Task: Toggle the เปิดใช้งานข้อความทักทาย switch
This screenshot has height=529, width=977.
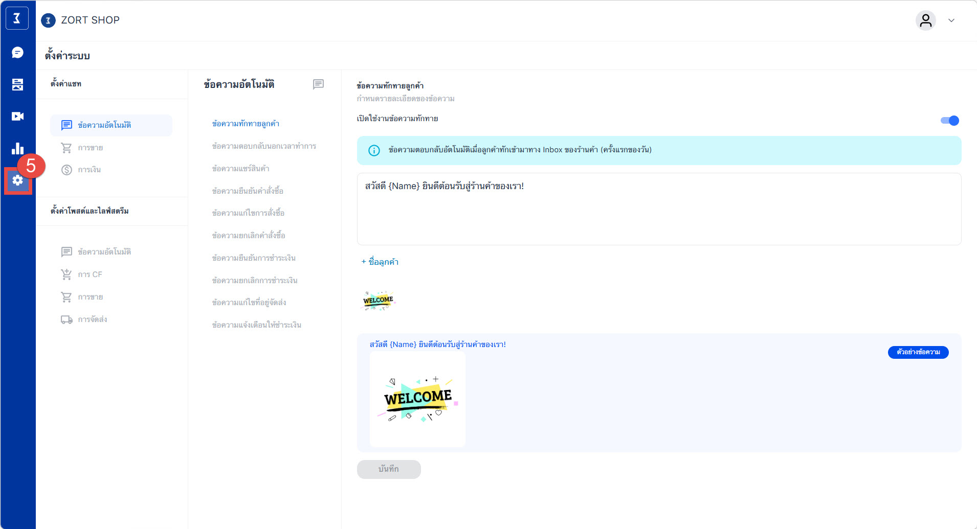Action: [949, 121]
